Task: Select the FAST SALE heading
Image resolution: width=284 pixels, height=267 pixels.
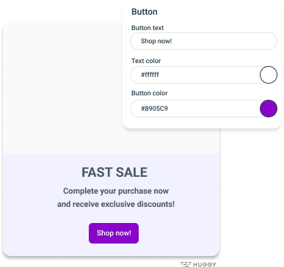Action: (x=114, y=172)
